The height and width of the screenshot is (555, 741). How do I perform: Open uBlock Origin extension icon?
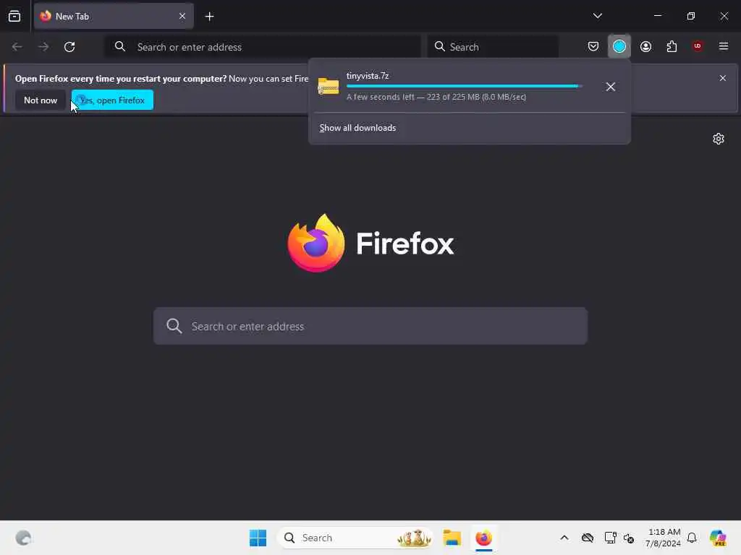tap(698, 46)
